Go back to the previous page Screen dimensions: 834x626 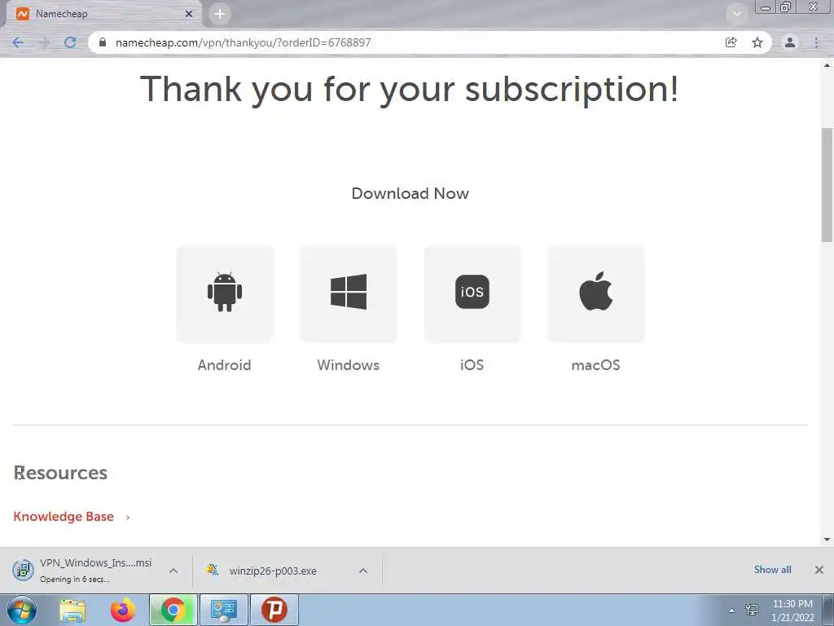pyautogui.click(x=18, y=42)
